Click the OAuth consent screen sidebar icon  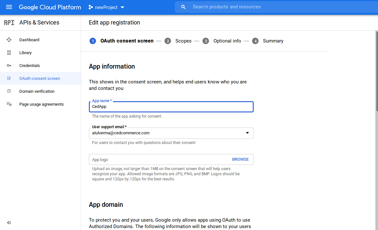click(9, 78)
